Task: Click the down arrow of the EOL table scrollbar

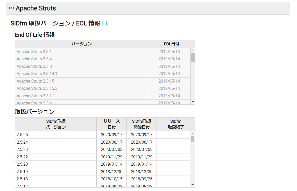Action: 193,102
